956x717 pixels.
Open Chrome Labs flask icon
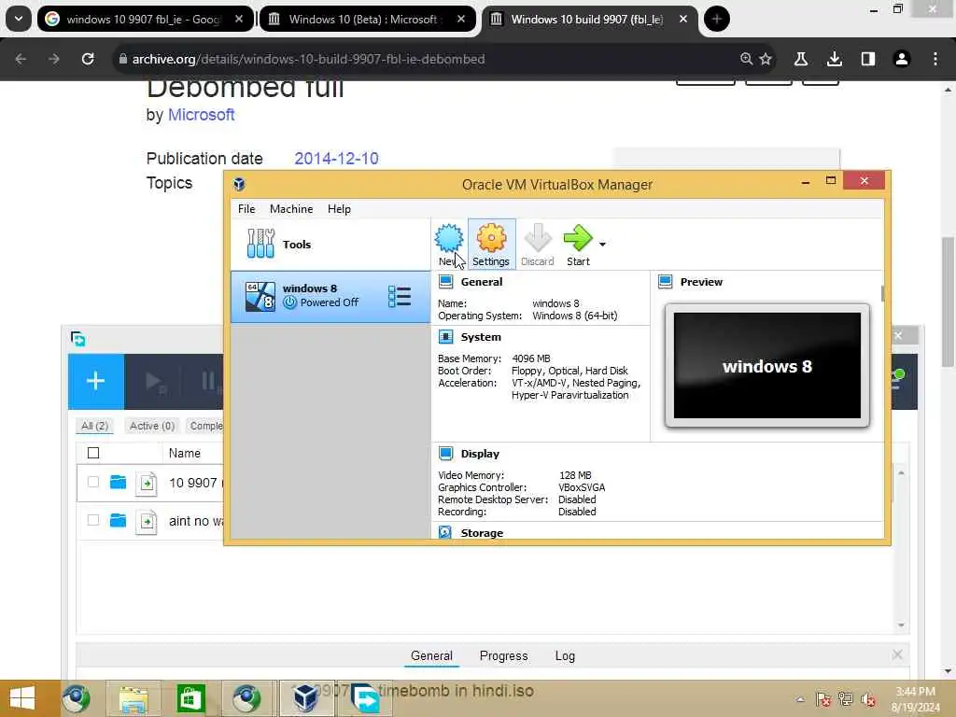click(x=800, y=59)
